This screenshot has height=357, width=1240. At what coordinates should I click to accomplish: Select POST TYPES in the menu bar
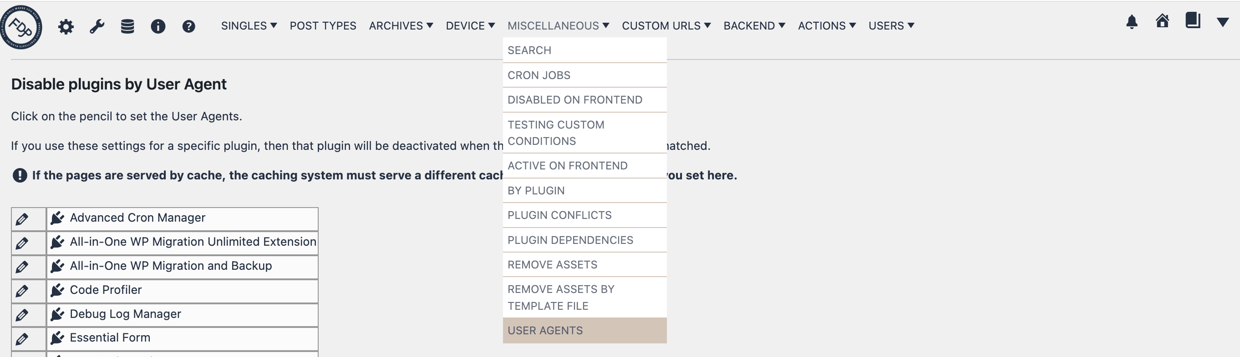(322, 26)
